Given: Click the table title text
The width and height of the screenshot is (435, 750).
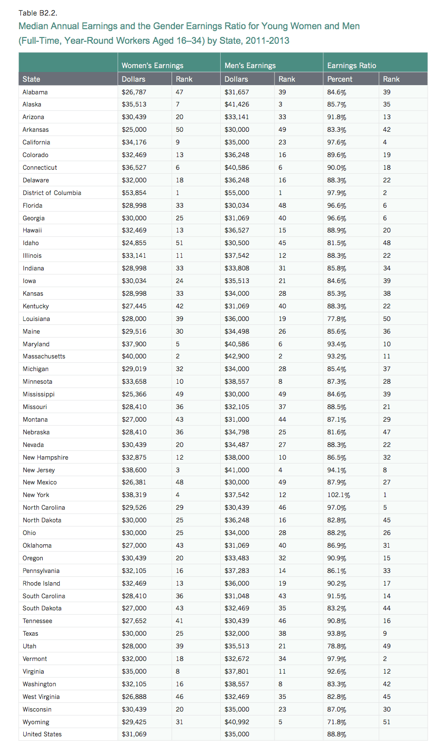Looking at the screenshot, I should [x=189, y=33].
